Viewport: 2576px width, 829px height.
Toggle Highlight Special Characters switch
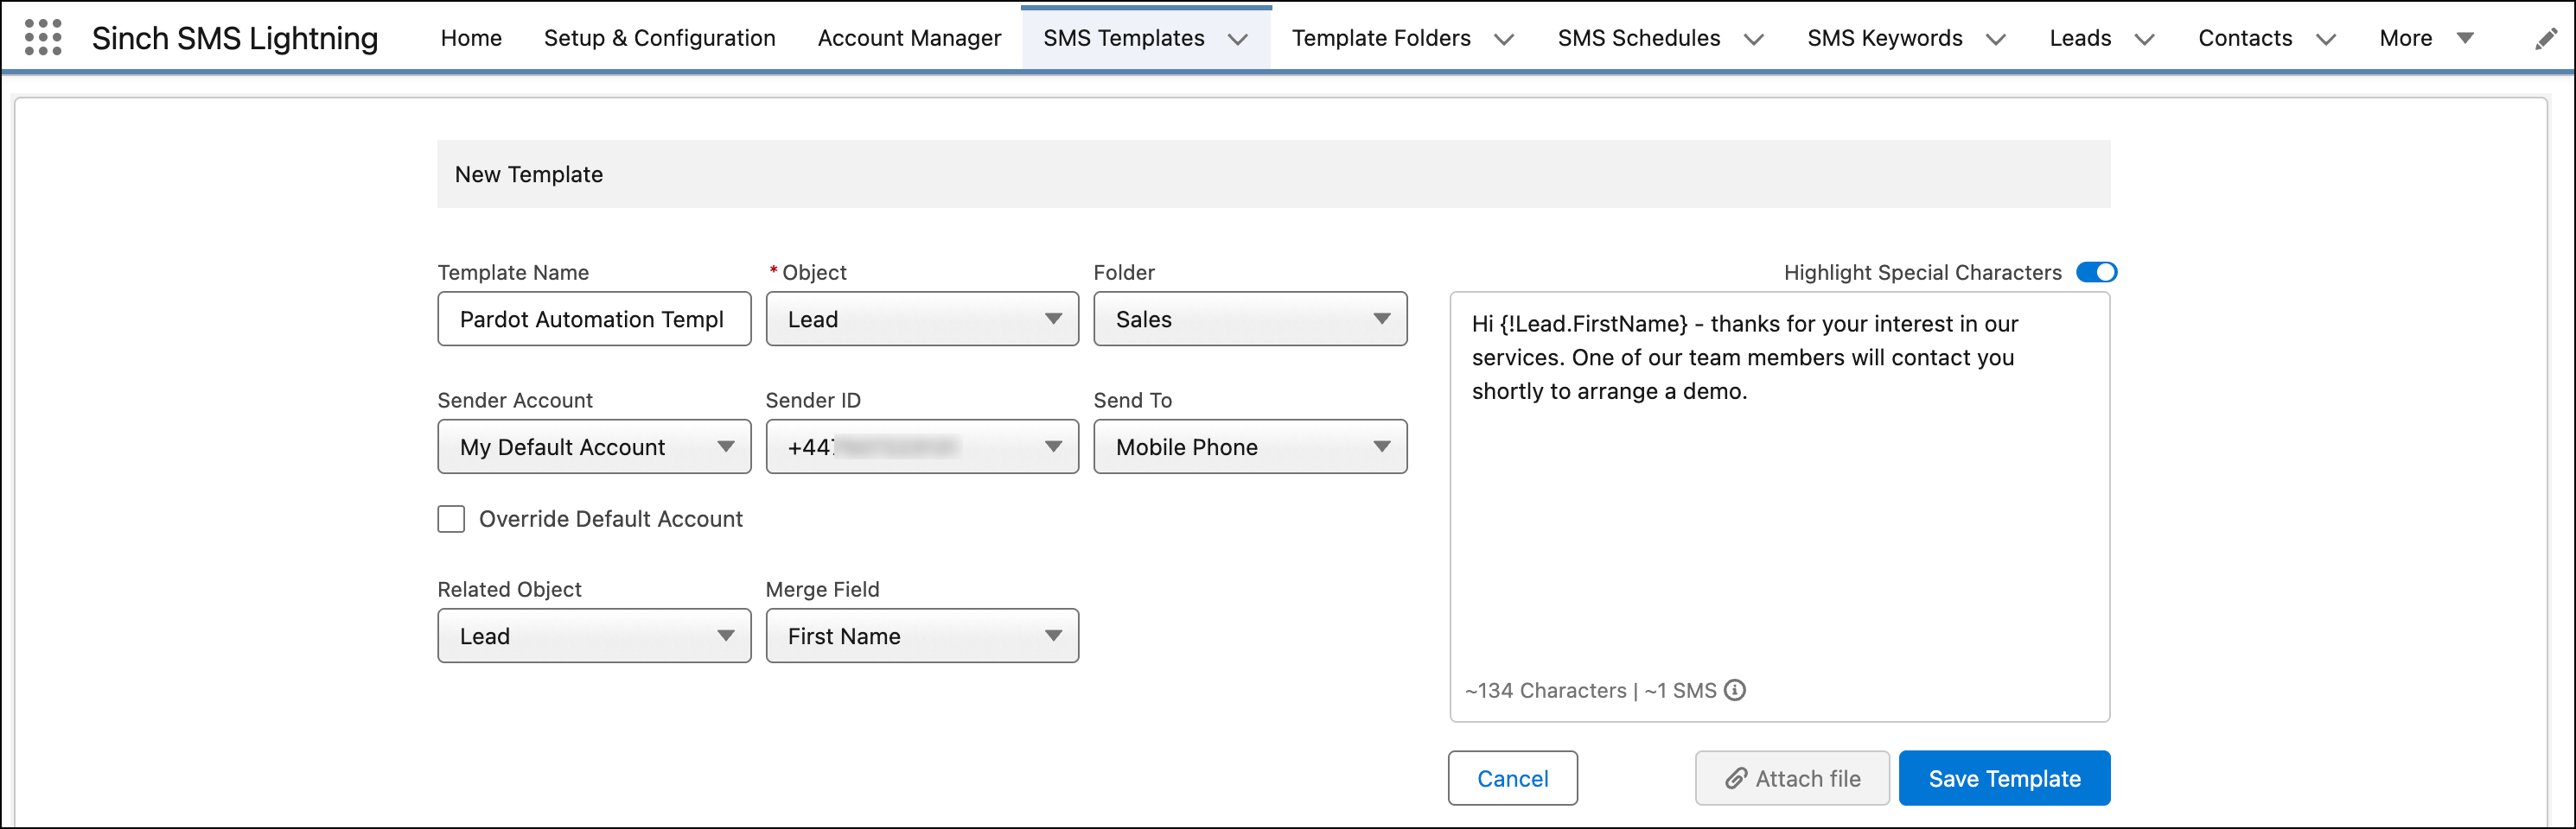tap(2096, 273)
